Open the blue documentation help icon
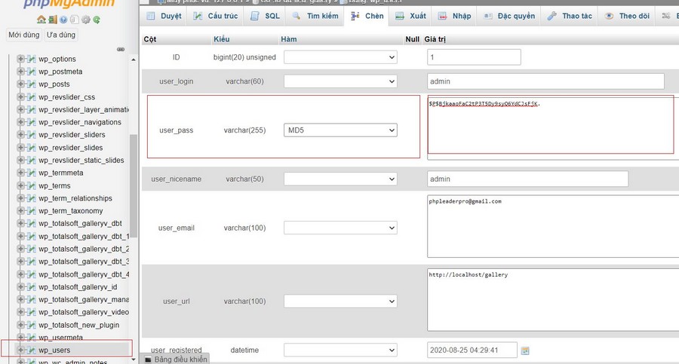 click(x=63, y=20)
